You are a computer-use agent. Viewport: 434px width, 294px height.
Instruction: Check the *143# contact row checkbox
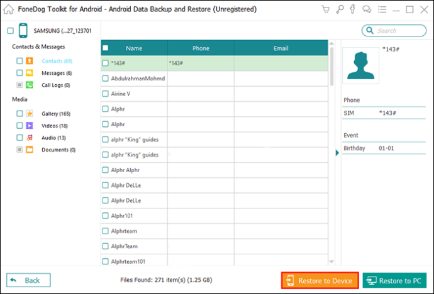[106, 63]
